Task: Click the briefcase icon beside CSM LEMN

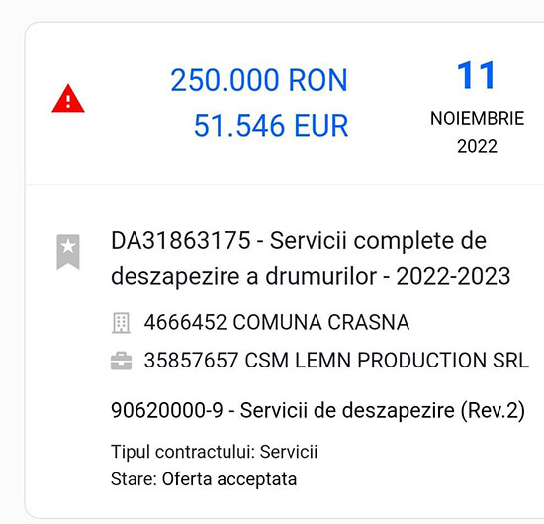Action: tap(121, 361)
